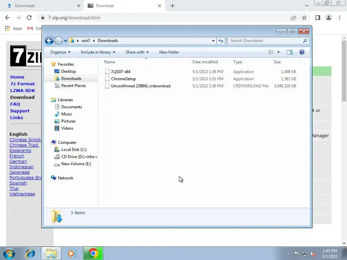The width and height of the screenshot is (347, 260).
Task: Open New Volume (E:)
Action: coord(76,164)
